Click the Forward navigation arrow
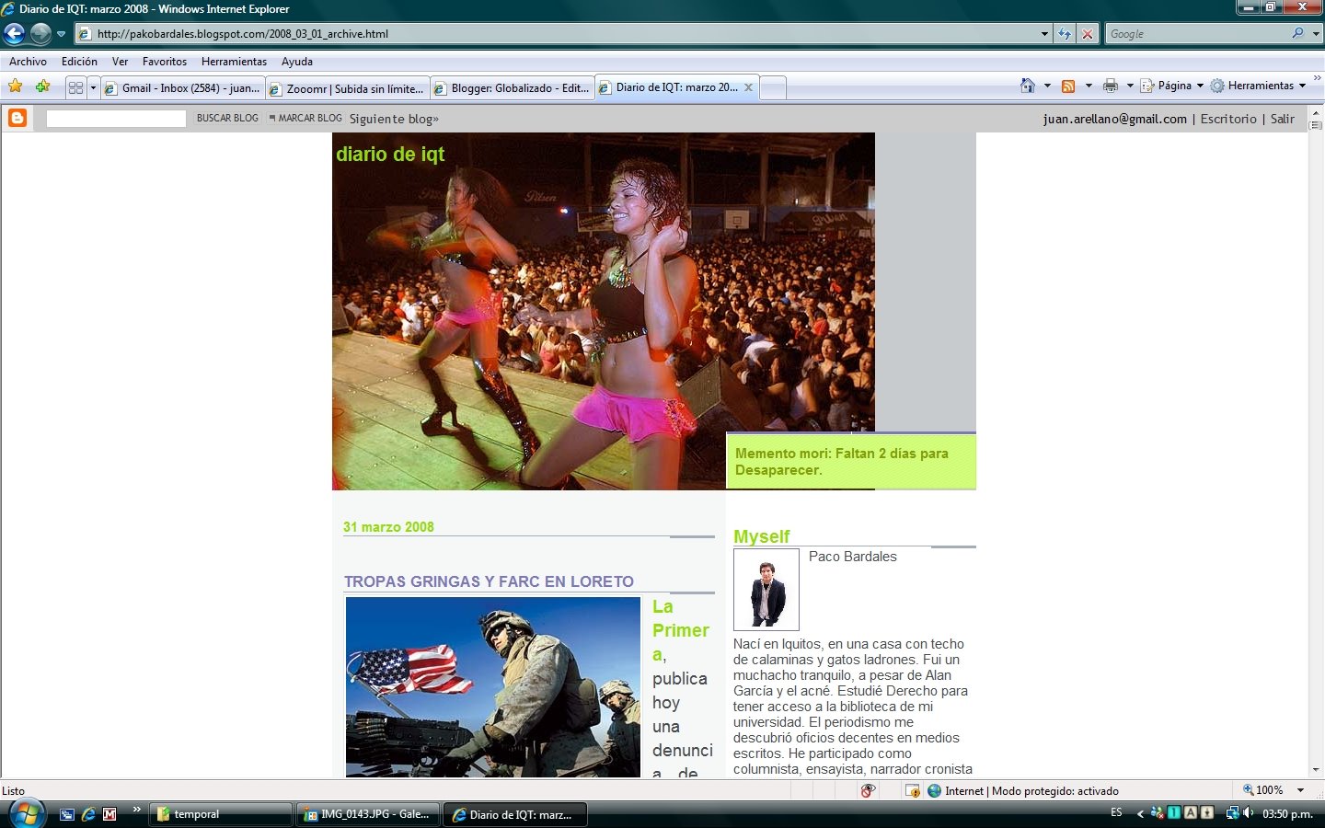The image size is (1325, 828). [x=40, y=34]
